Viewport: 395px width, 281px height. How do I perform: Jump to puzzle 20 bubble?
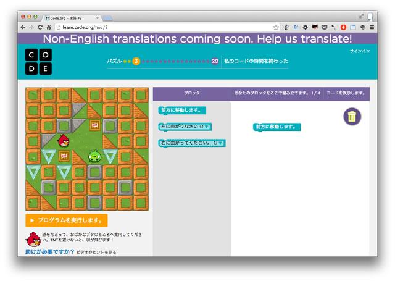(x=215, y=61)
